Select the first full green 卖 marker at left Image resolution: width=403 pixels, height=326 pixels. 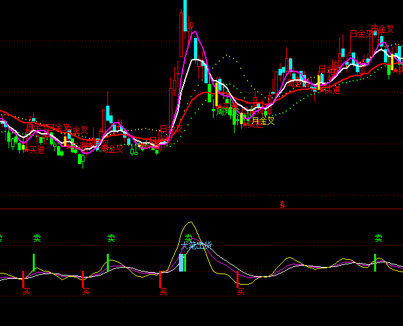click(x=37, y=237)
